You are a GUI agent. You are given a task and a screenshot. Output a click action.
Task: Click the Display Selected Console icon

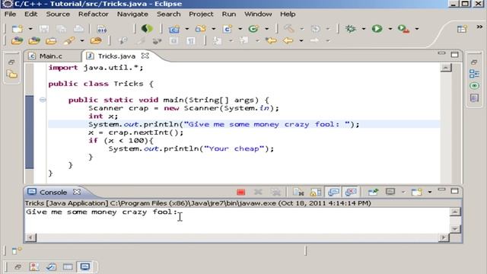click(x=390, y=192)
